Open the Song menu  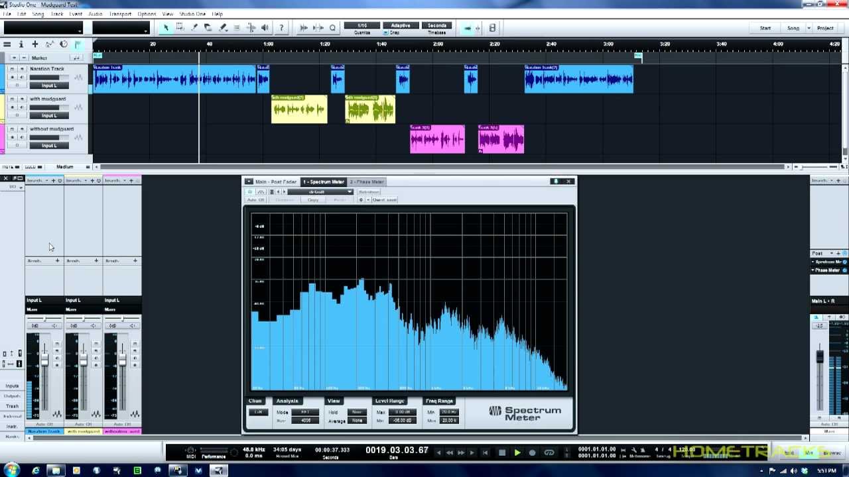pos(38,14)
